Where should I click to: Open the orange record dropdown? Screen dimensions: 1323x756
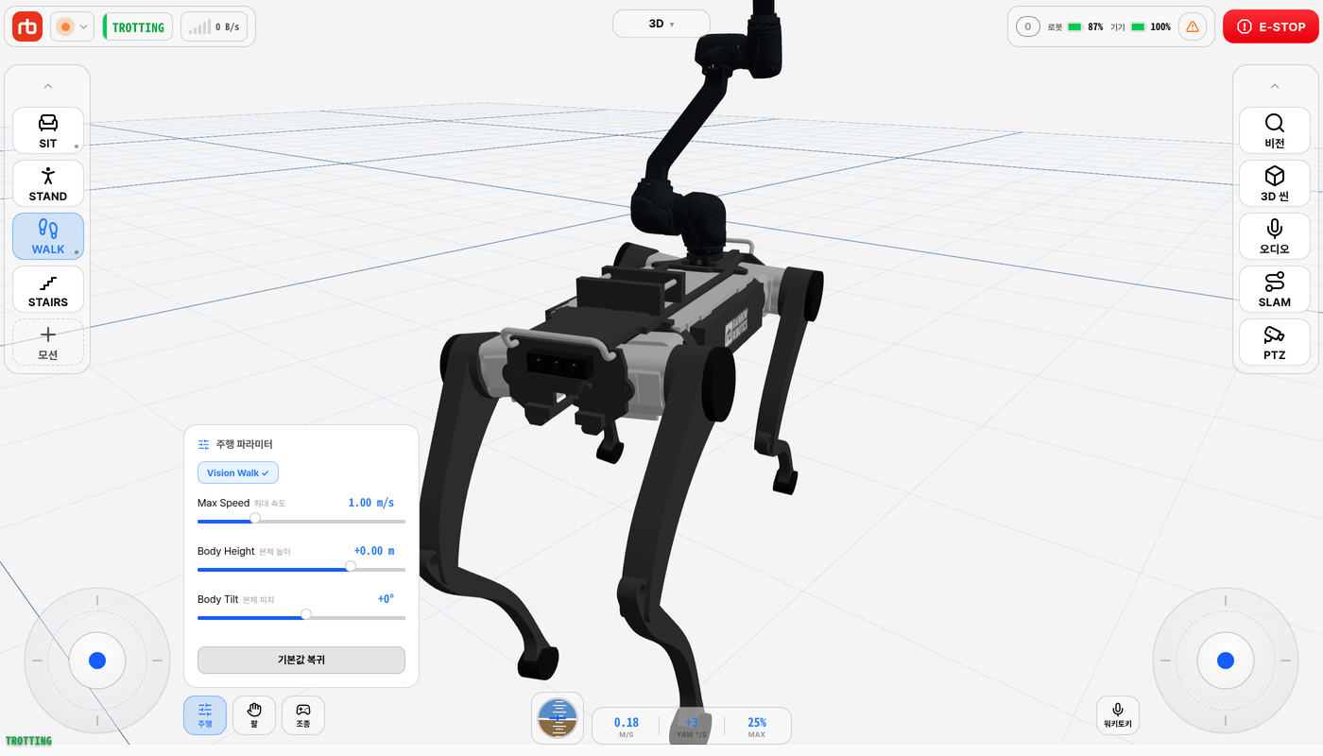tap(72, 26)
